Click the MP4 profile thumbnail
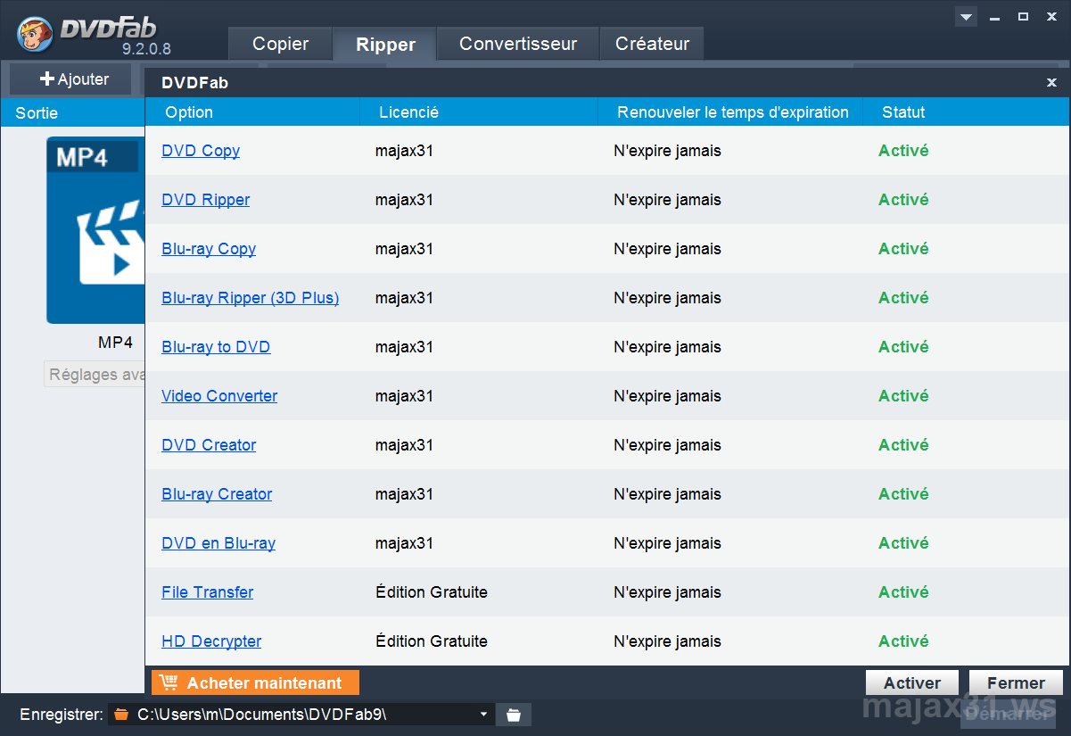The width and height of the screenshot is (1071, 736). [95, 230]
